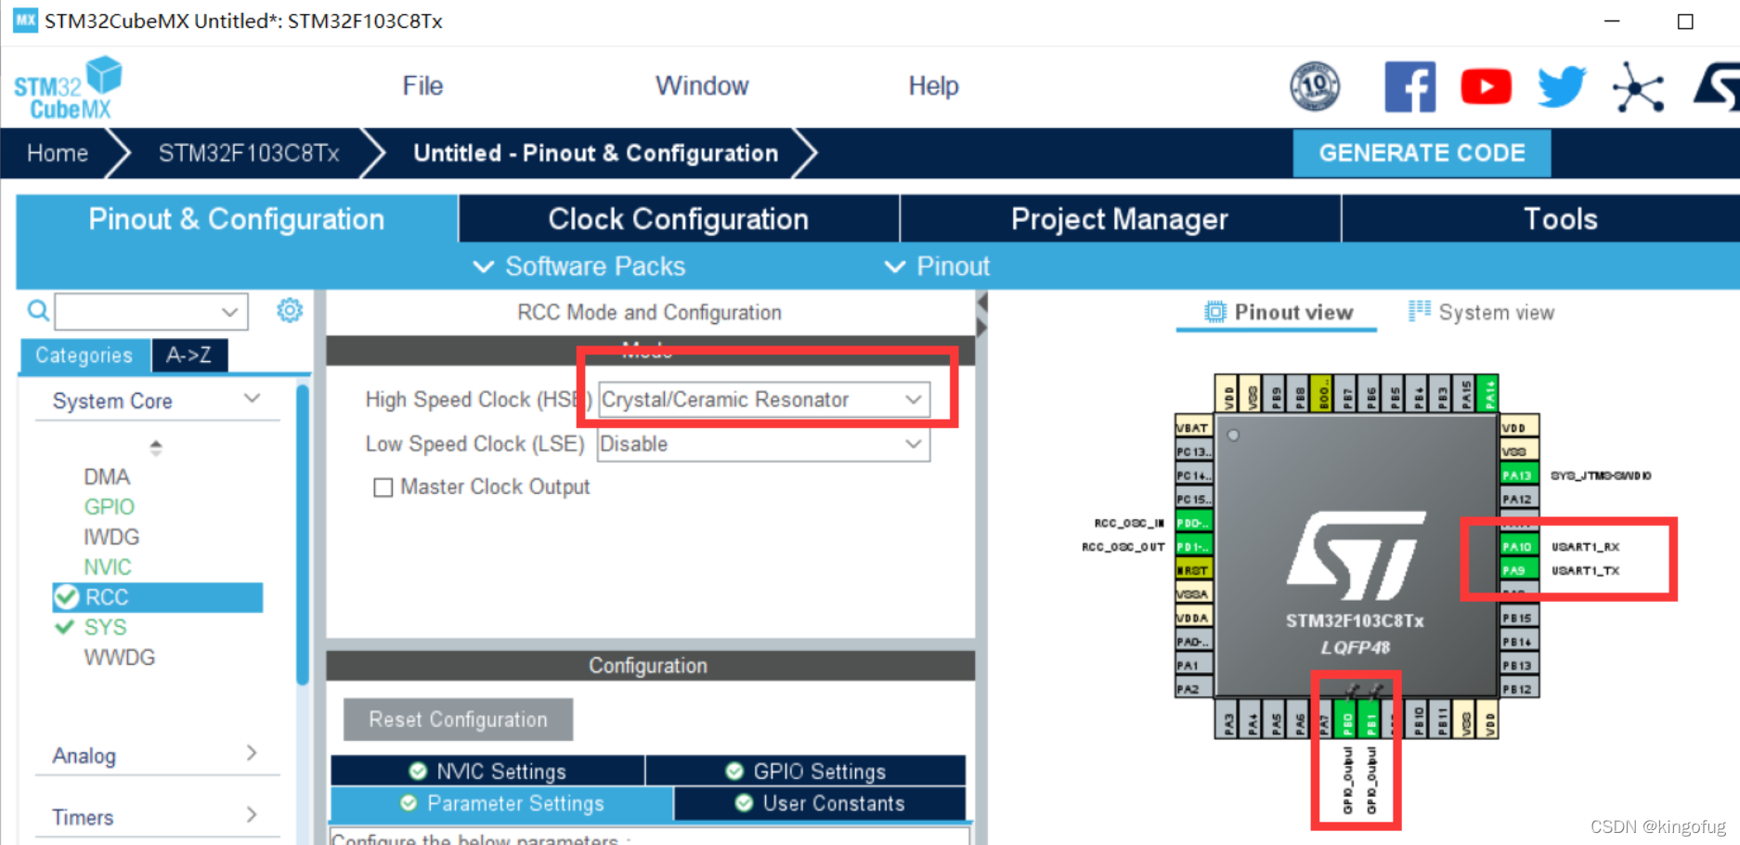Select pin PA14 on the chip
This screenshot has height=845, width=1740.
pos(1489,394)
